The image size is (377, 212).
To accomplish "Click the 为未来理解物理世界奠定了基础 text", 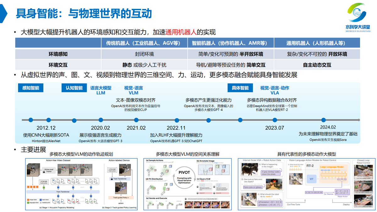I will (328, 134).
